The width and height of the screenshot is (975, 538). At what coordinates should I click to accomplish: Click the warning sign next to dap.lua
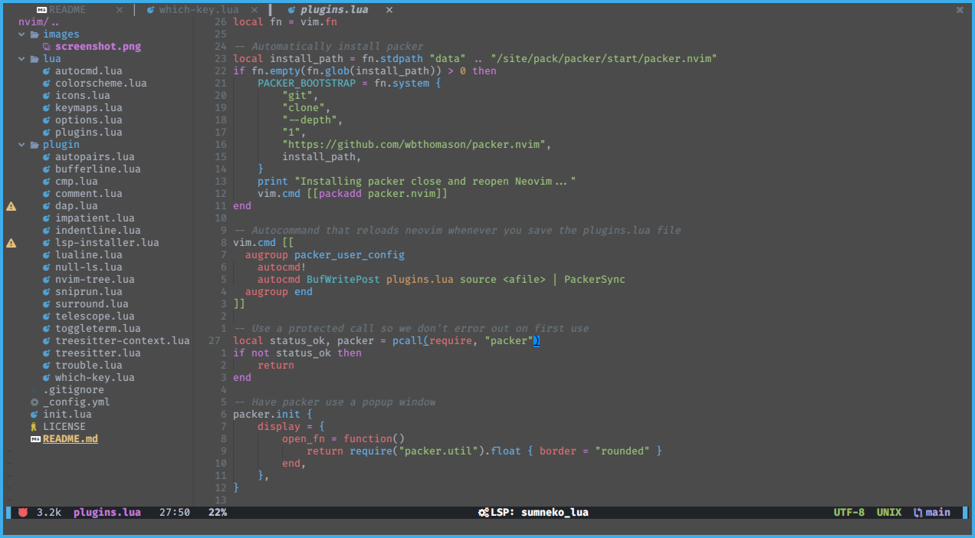pyautogui.click(x=11, y=206)
